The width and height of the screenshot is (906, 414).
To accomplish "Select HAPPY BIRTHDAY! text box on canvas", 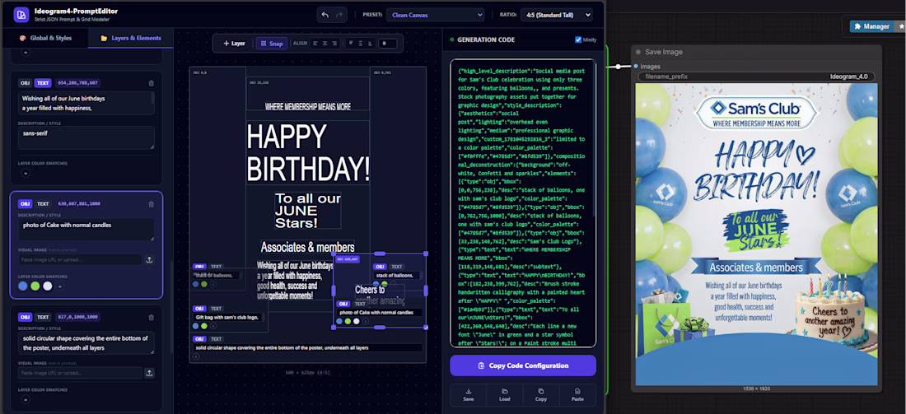I will pos(307,152).
